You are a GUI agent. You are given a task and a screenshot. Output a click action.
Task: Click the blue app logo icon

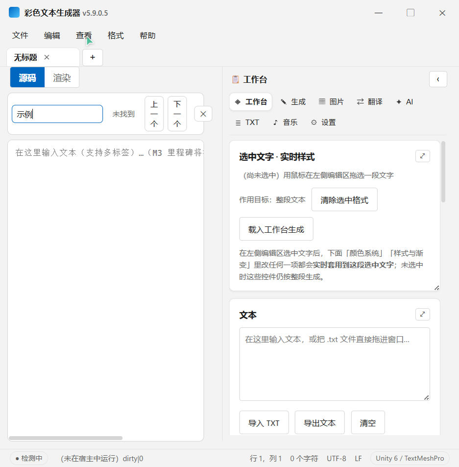coord(14,13)
